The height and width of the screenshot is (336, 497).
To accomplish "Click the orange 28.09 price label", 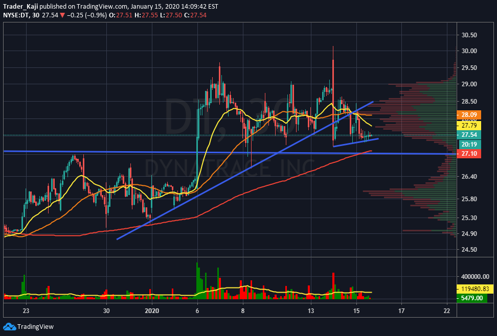I will tap(469, 115).
